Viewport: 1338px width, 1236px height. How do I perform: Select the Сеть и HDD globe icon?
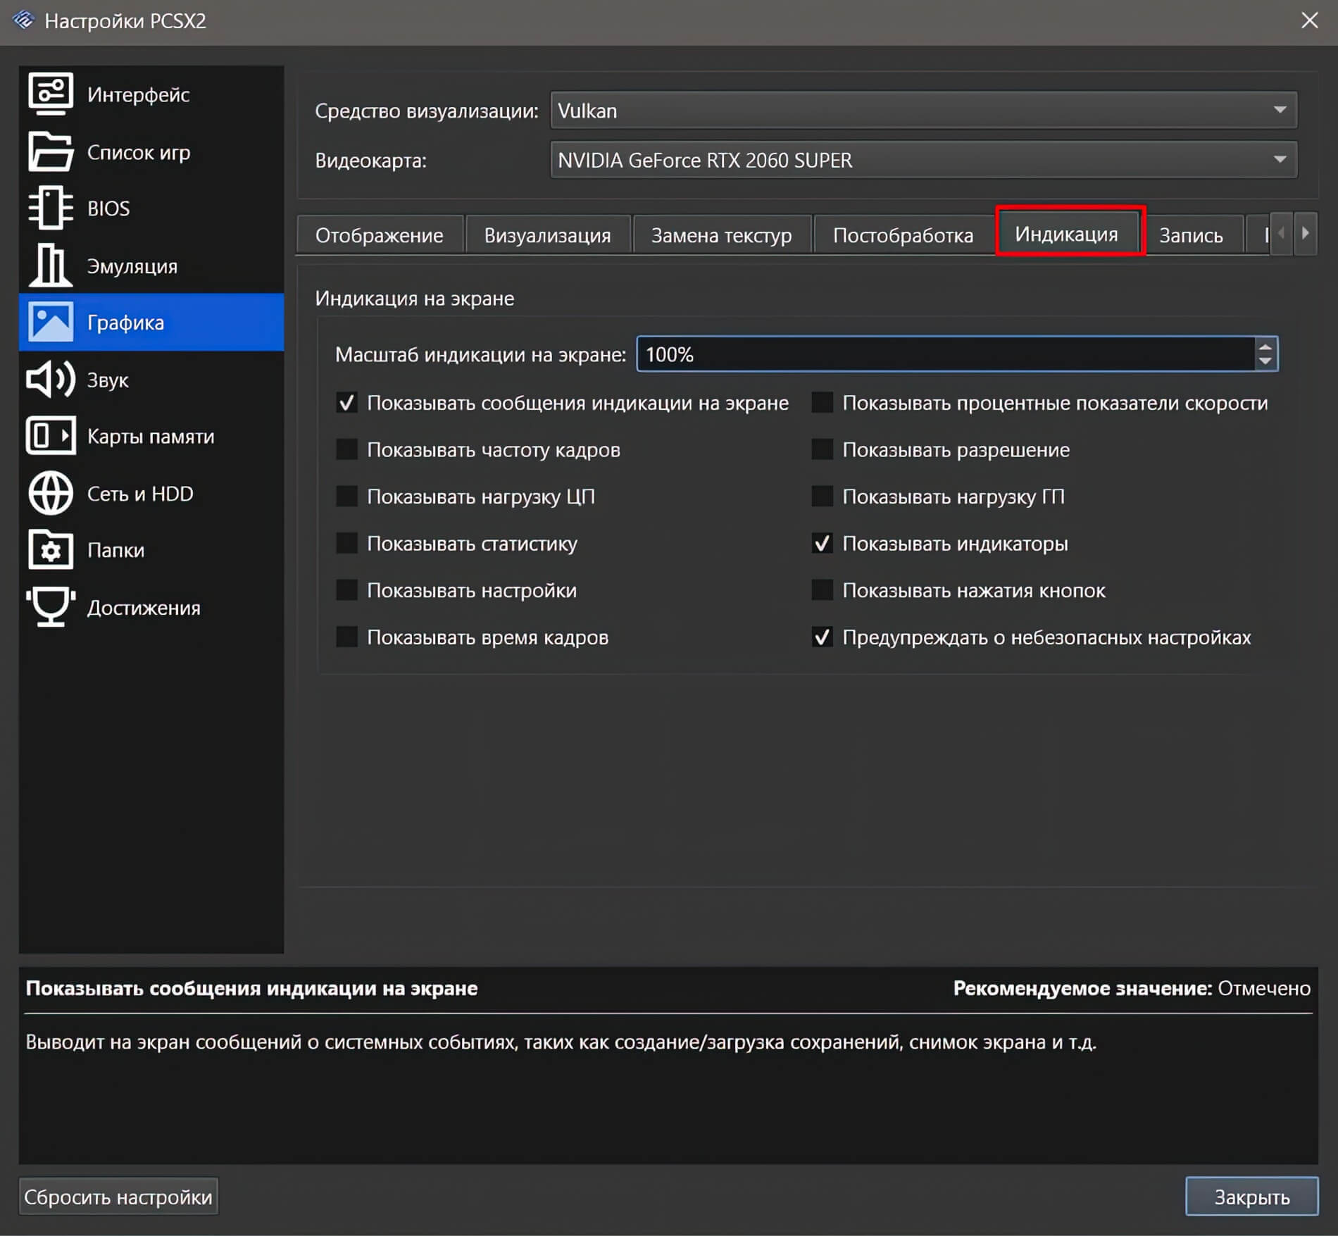[x=50, y=493]
